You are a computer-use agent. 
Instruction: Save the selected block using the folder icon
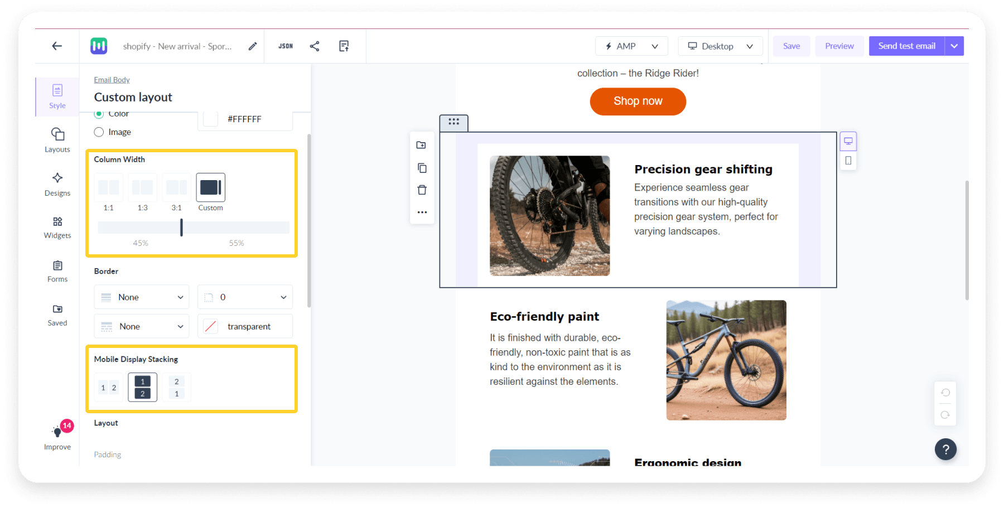(422, 144)
